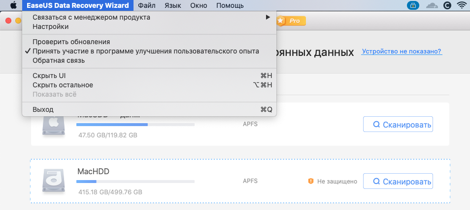Screen dimensions: 470x210
Task: Open the blue toolbox menu bar icon
Action: pos(412,6)
